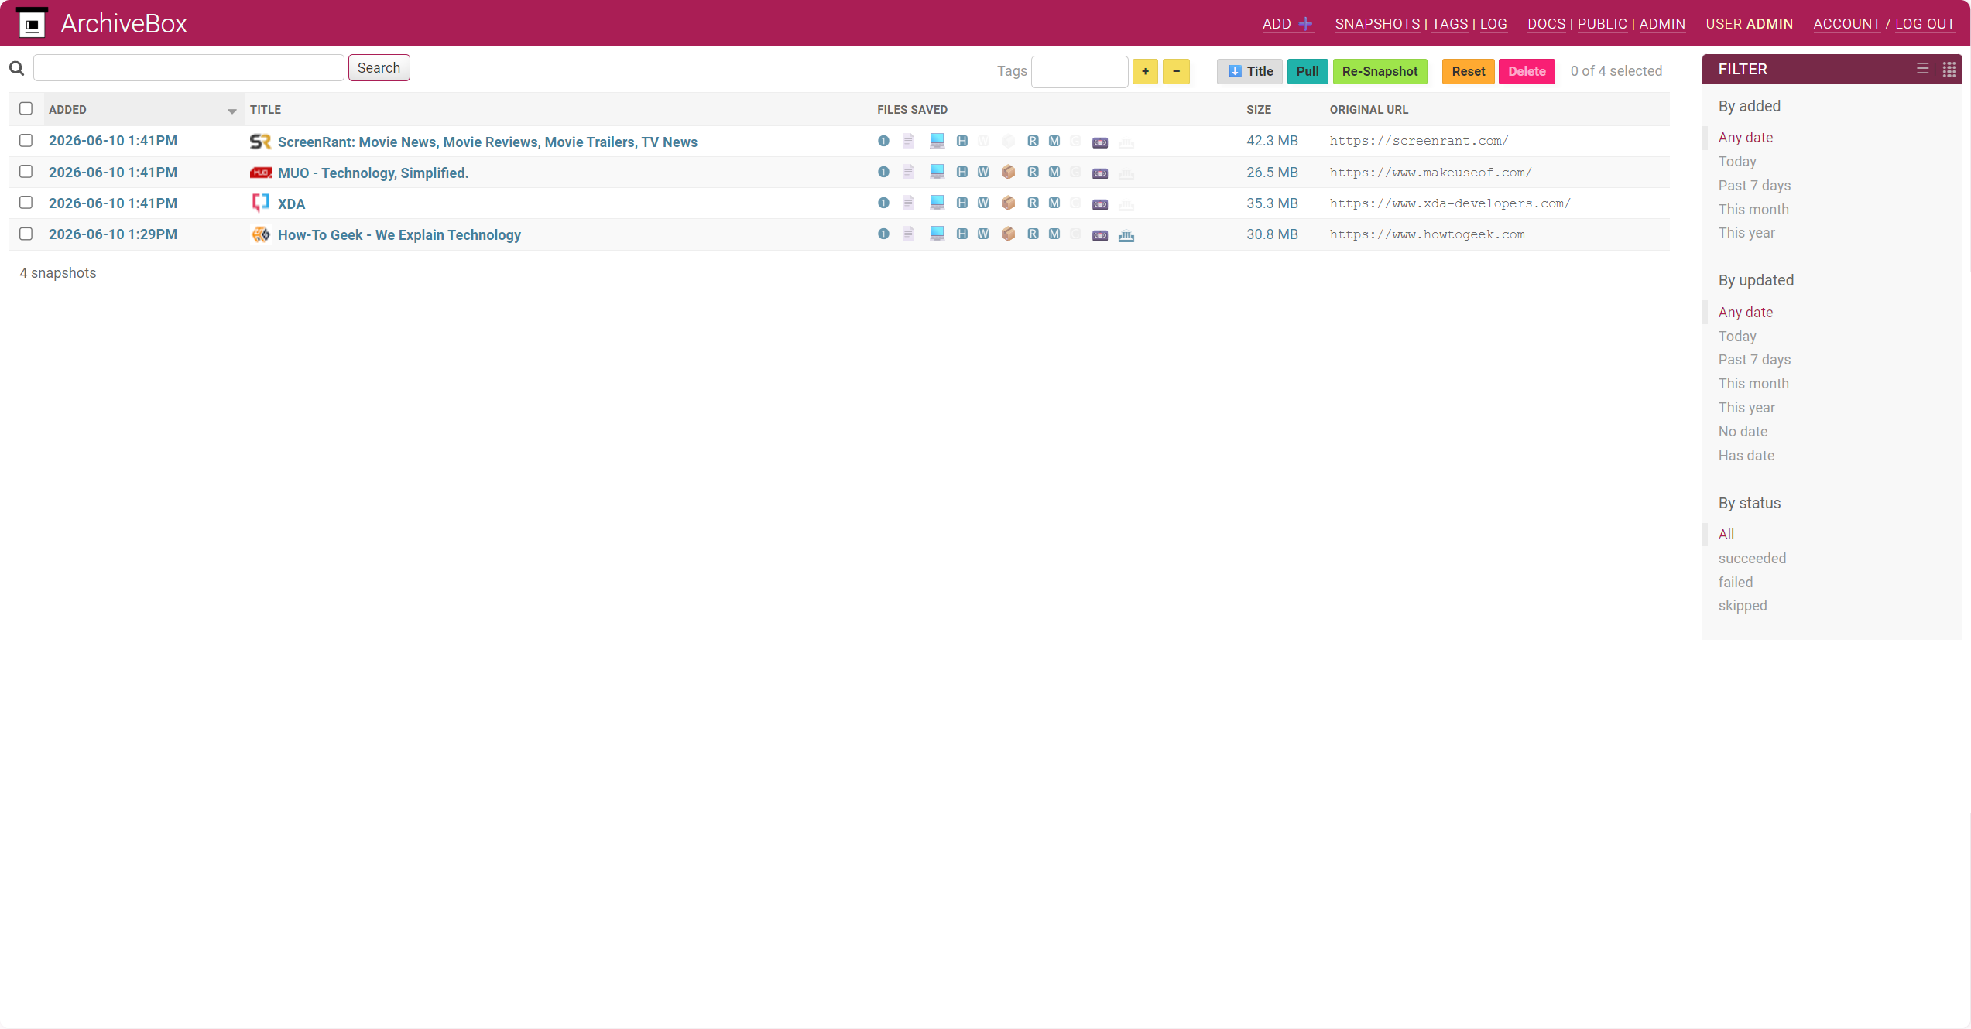The image size is (1971, 1029).
Task: Open the How-To Geek favicon
Action: 260,234
